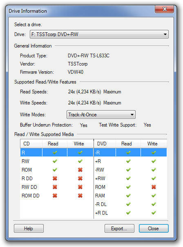This screenshot has width=183, height=247.
Task: Click the Firmware Version value VDW40
Action: (76, 72)
